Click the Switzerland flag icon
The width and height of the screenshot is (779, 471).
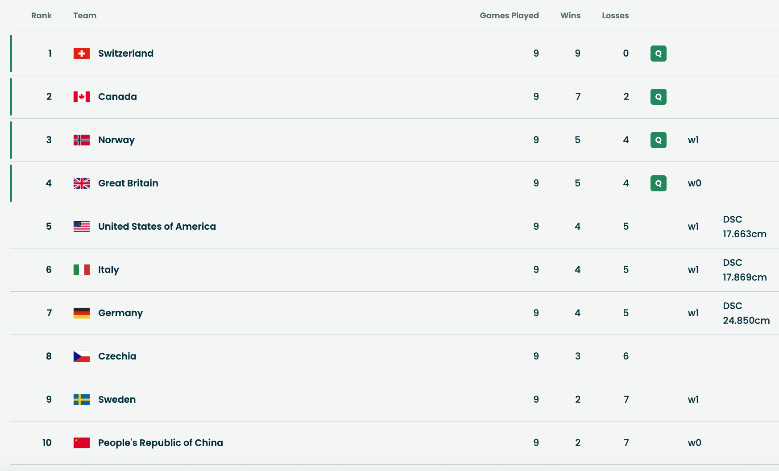pyautogui.click(x=82, y=54)
